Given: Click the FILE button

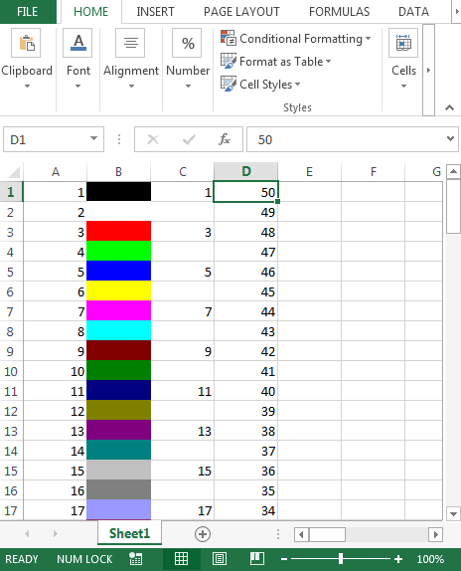Looking at the screenshot, I should click(28, 12).
